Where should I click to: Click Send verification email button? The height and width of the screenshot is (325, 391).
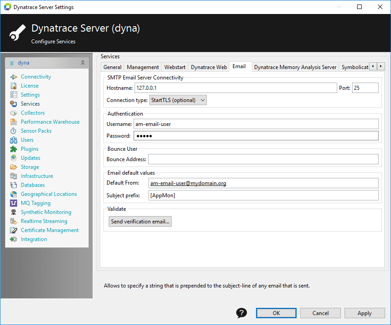tap(140, 222)
